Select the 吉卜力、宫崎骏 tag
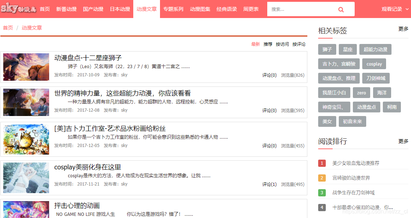 [339, 64]
